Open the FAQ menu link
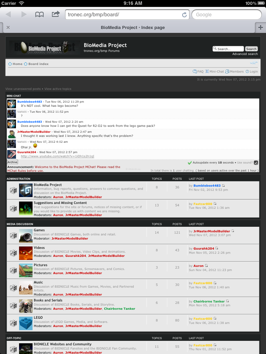Image resolution: width=266 pixels, height=354 pixels. (x=198, y=72)
